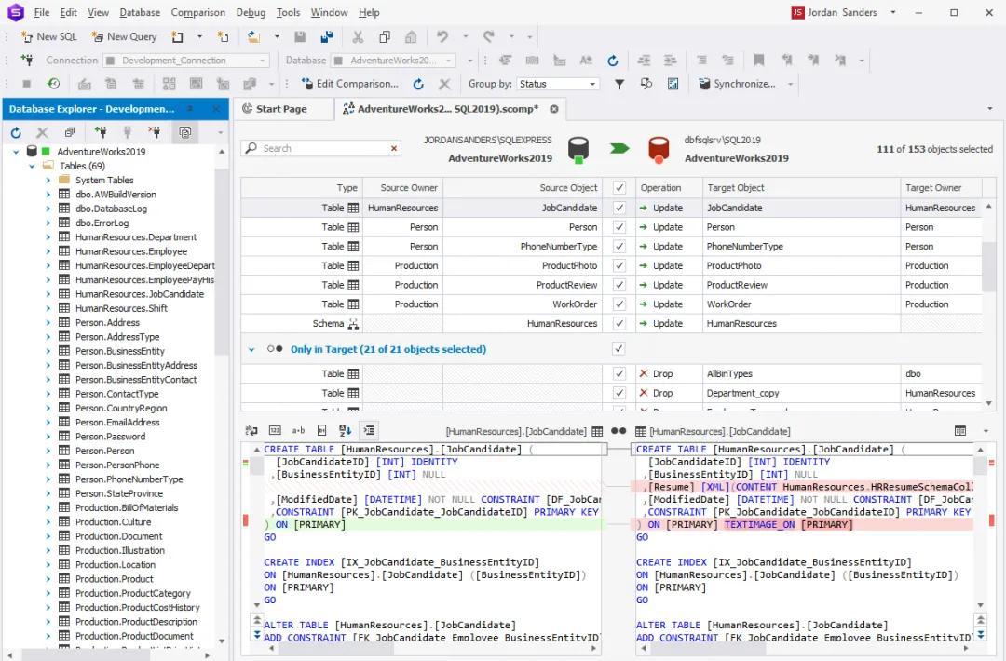
Task: Toggle the header select-all checkbox
Action: point(619,188)
